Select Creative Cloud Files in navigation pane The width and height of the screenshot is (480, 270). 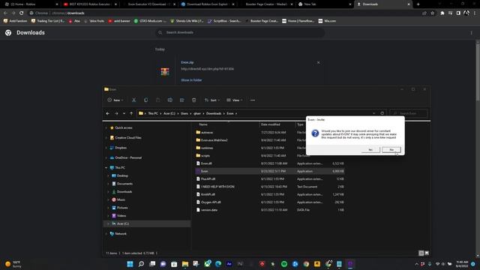[x=128, y=138]
